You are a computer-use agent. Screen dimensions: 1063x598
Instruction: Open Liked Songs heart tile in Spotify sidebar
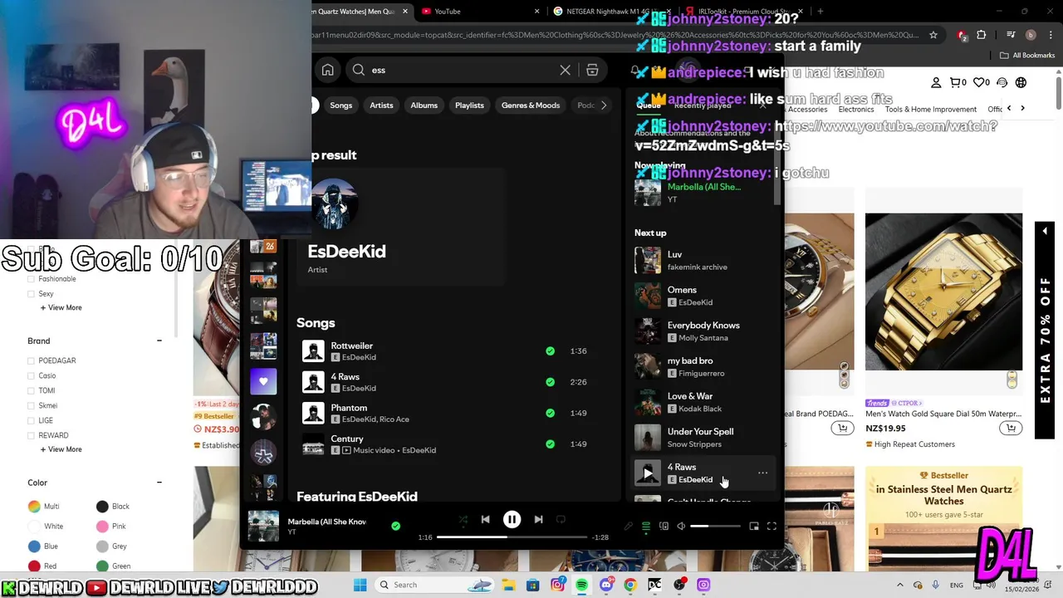[x=263, y=381]
